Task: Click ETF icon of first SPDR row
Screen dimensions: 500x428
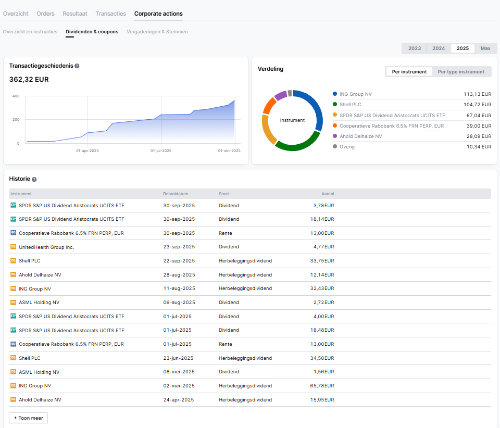Action: point(14,206)
